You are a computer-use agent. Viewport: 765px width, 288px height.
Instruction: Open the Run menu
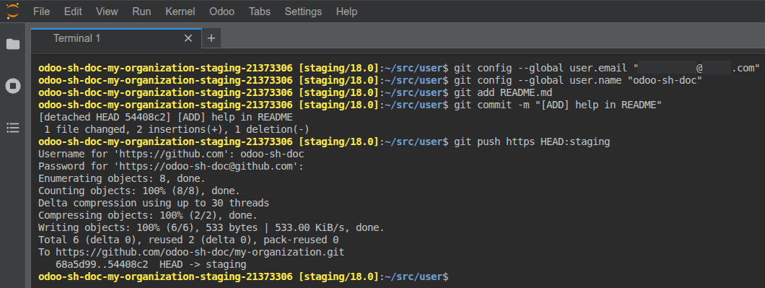point(141,12)
